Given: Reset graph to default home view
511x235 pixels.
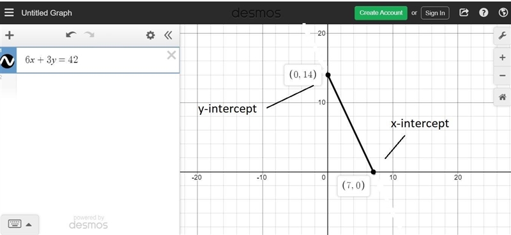Looking at the screenshot, I should click(502, 97).
